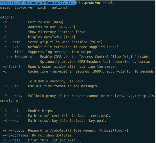Click the address default [0.0.0.0]
Viewport: 156px width, 143px height.
[x=67, y=27]
